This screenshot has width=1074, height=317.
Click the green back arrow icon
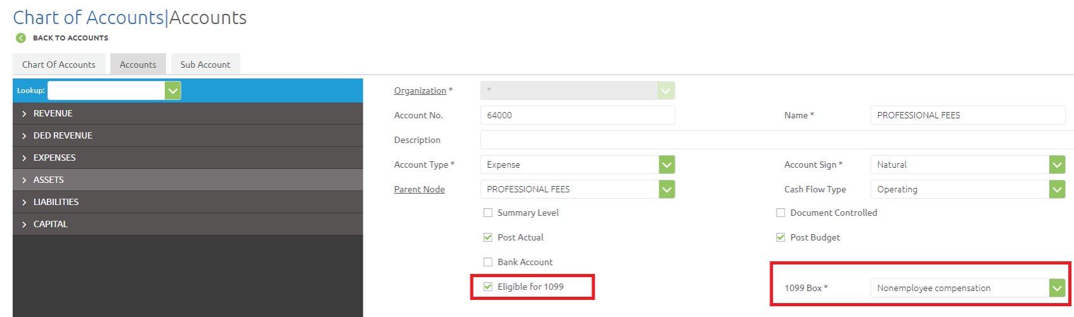click(21, 38)
